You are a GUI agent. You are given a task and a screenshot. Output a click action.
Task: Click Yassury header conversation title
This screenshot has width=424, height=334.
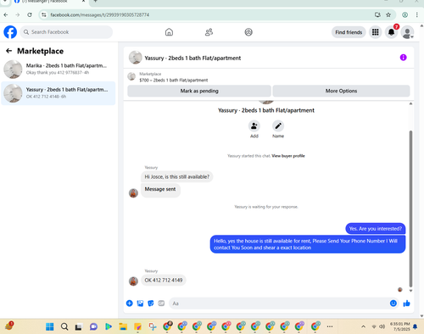192,58
